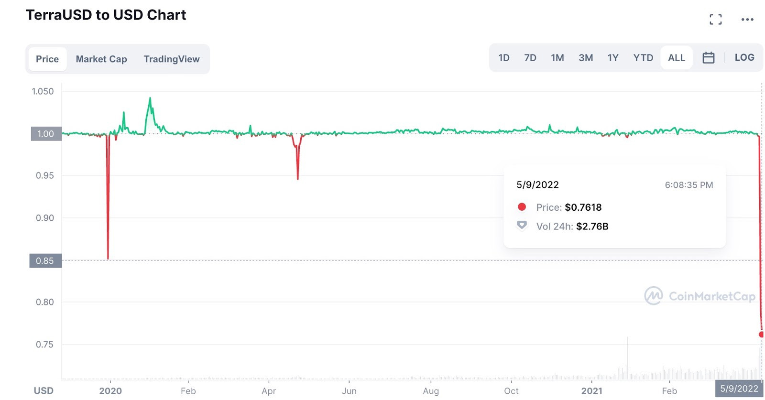Click the 0.75 price axis label

pos(44,345)
